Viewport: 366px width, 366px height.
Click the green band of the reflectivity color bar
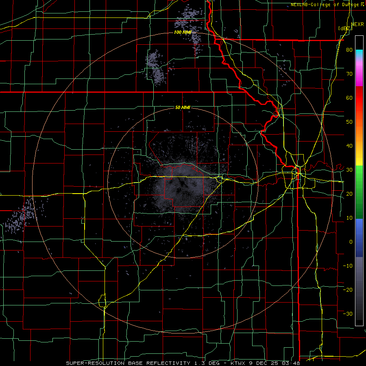(359, 192)
